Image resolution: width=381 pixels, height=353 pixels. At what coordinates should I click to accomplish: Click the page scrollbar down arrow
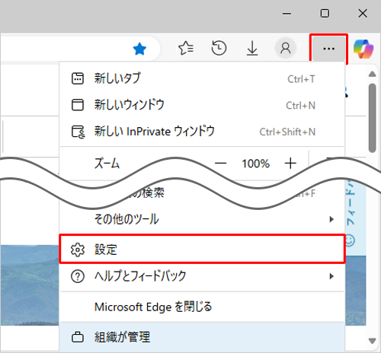pos(373,341)
